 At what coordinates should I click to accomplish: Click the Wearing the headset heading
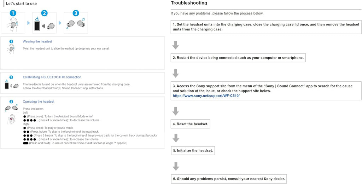37,42
